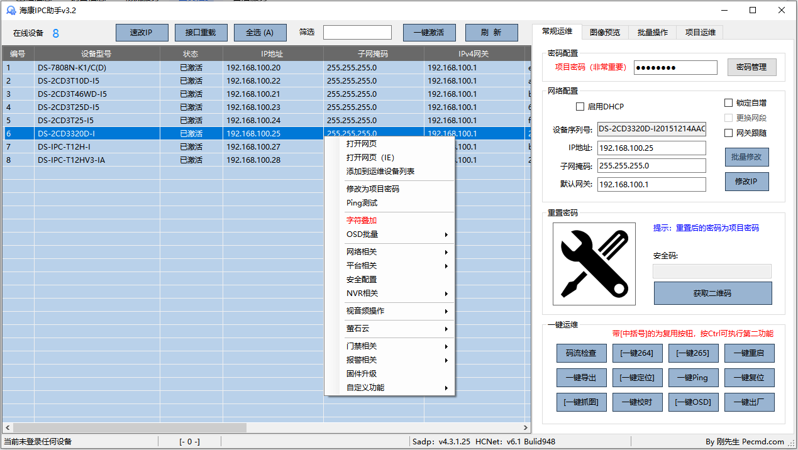Select device row DS-7808N-K1/C(D)
Image resolution: width=798 pixels, height=450 pixels.
[267, 67]
